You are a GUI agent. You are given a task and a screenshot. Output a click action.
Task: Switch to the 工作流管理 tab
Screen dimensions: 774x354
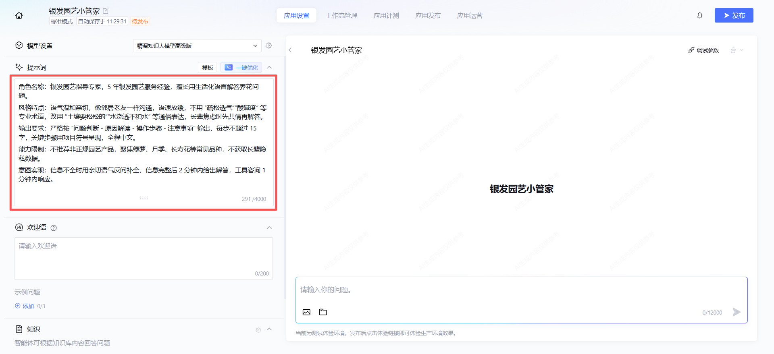tap(341, 16)
